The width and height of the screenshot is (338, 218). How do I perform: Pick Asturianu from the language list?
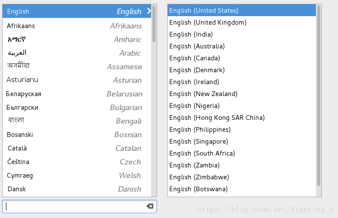77,80
